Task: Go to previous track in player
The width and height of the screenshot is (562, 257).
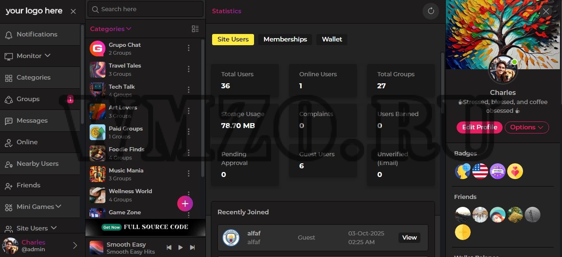Action: pyautogui.click(x=169, y=247)
